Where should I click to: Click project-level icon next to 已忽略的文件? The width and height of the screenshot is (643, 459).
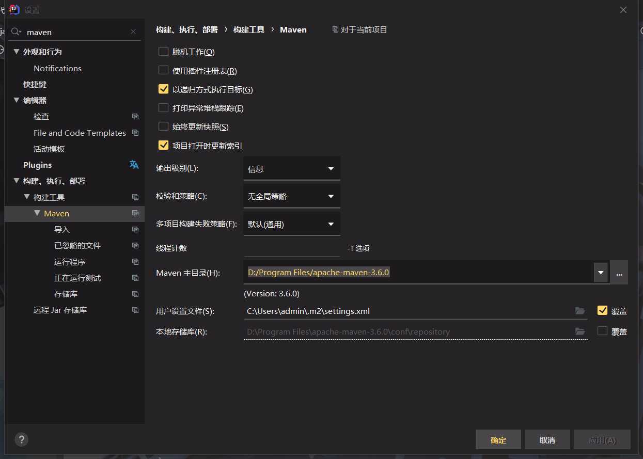point(135,245)
